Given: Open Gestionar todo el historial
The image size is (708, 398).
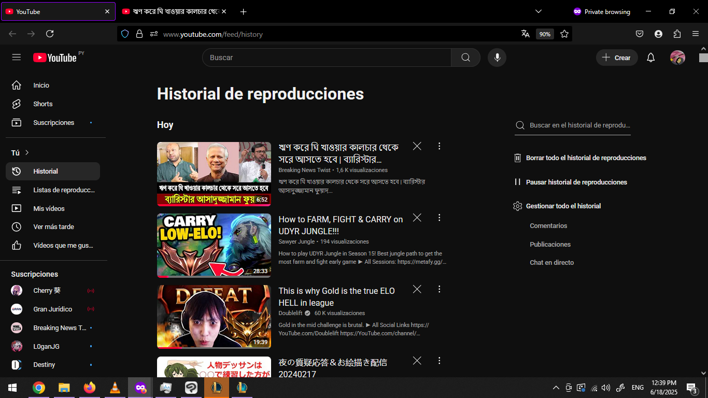Looking at the screenshot, I should [557, 206].
